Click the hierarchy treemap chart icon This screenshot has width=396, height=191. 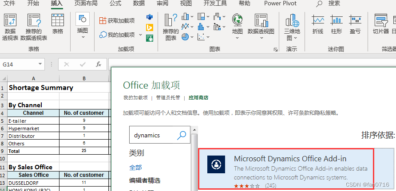tap(201, 17)
